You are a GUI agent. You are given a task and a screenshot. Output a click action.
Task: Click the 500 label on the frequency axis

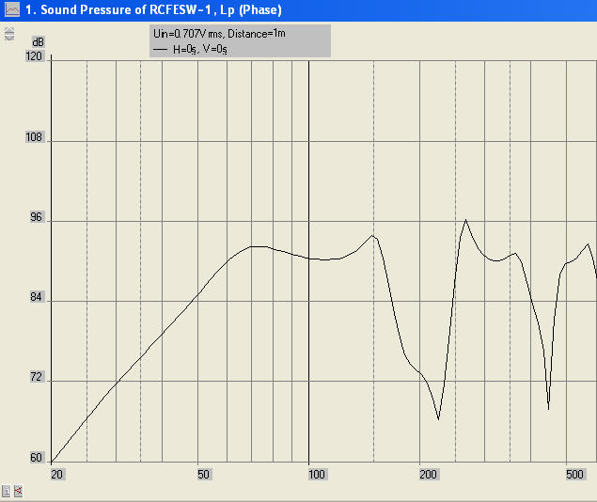coord(574,474)
